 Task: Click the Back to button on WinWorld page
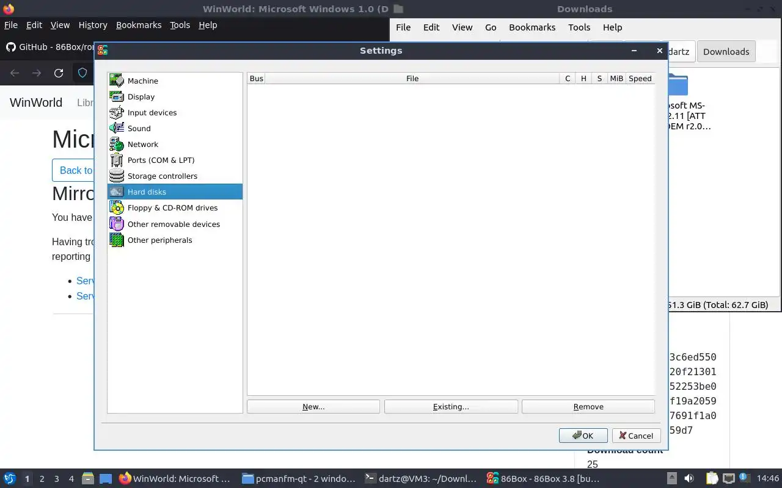[x=73, y=170]
